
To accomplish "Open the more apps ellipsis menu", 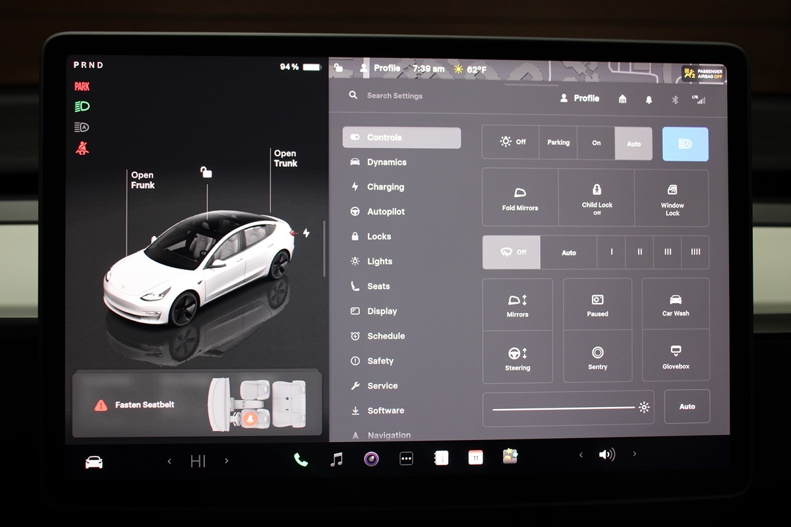I will click(x=406, y=459).
